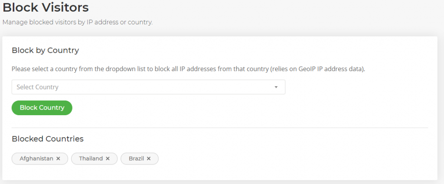
Task: Click the Block by Country section title
Action: [45, 51]
